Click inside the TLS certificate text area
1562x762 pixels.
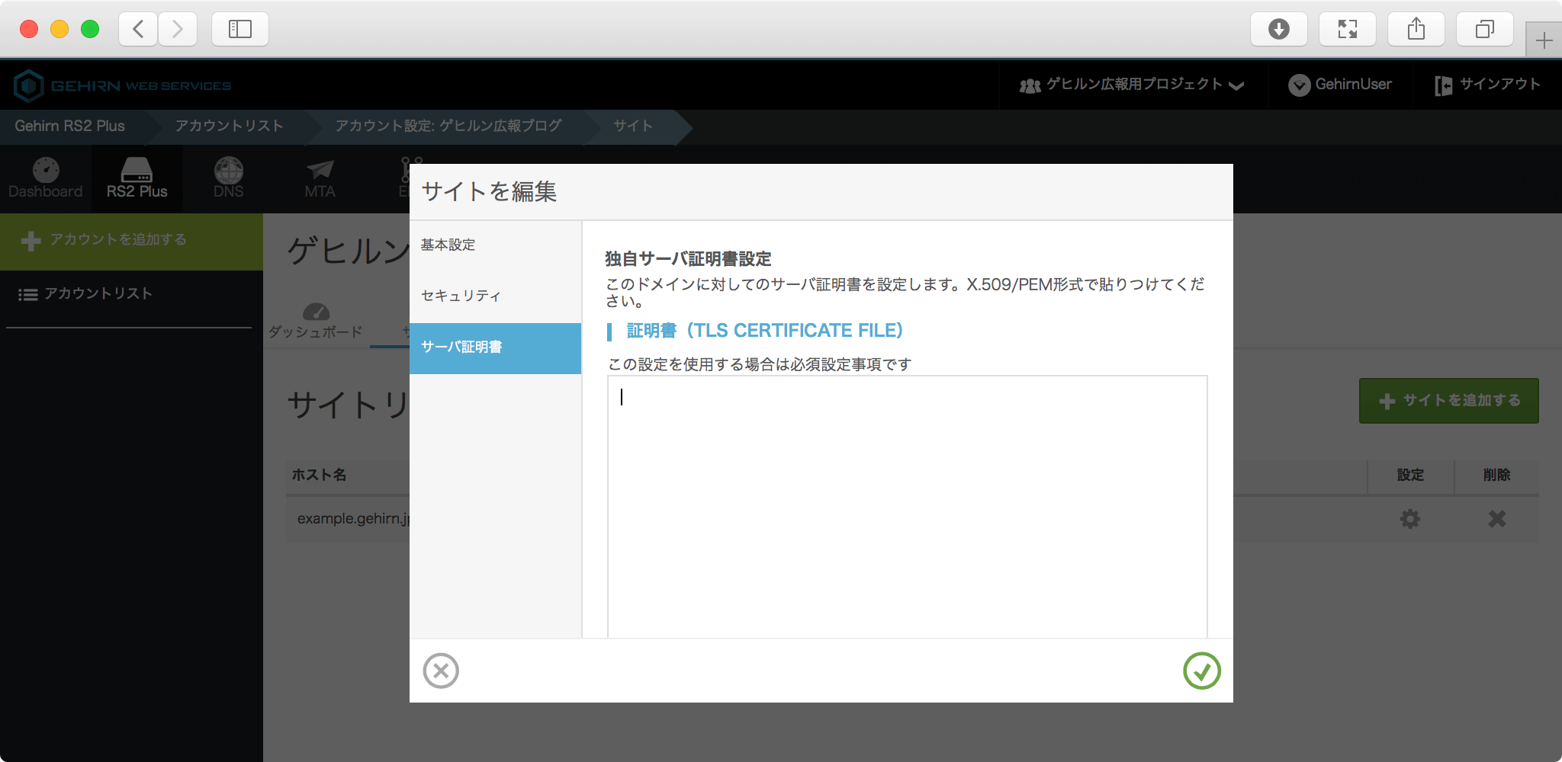pyautogui.click(x=907, y=503)
